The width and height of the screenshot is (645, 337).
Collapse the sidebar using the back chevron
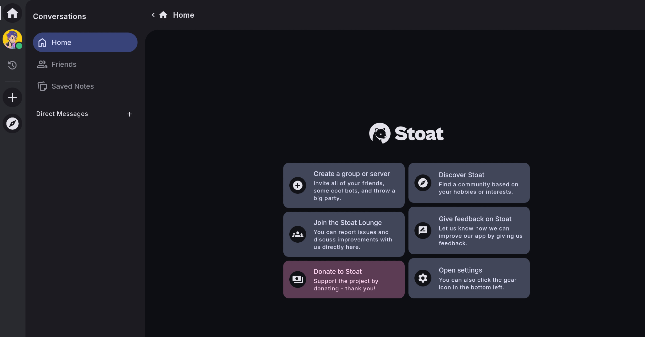153,15
